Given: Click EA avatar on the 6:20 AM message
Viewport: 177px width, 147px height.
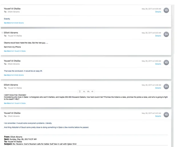Looking at the screenshot, I should coord(166,34).
